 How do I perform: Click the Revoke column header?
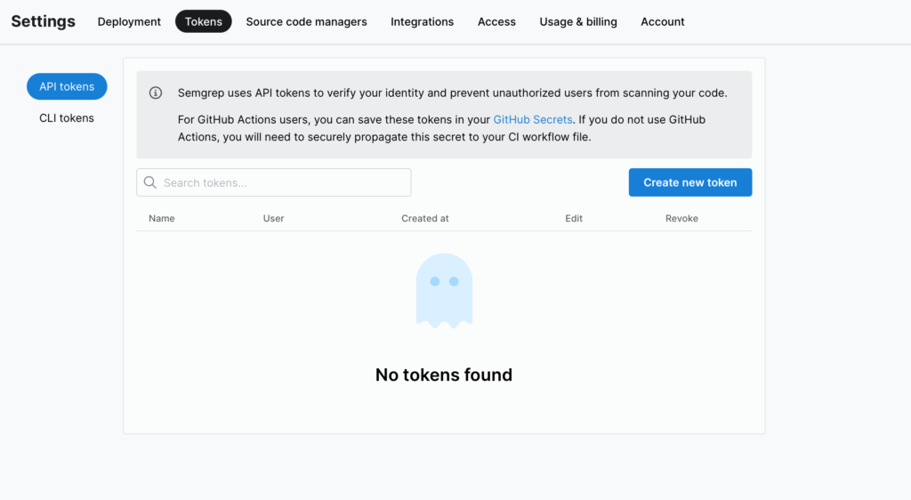(681, 218)
